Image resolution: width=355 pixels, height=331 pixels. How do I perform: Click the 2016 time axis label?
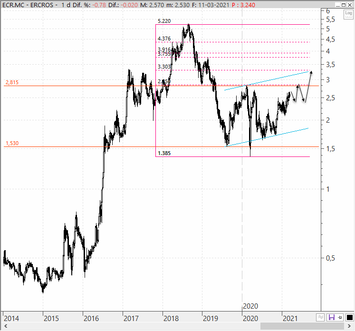click(x=91, y=318)
